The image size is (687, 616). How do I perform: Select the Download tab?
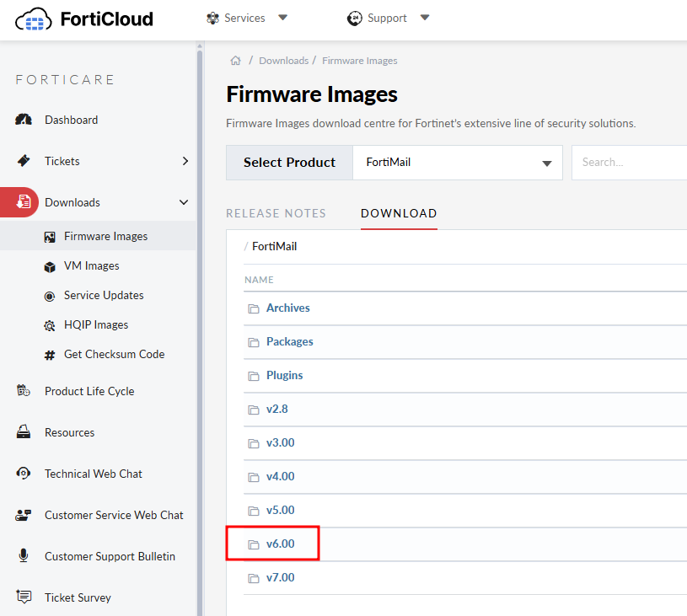coord(399,213)
